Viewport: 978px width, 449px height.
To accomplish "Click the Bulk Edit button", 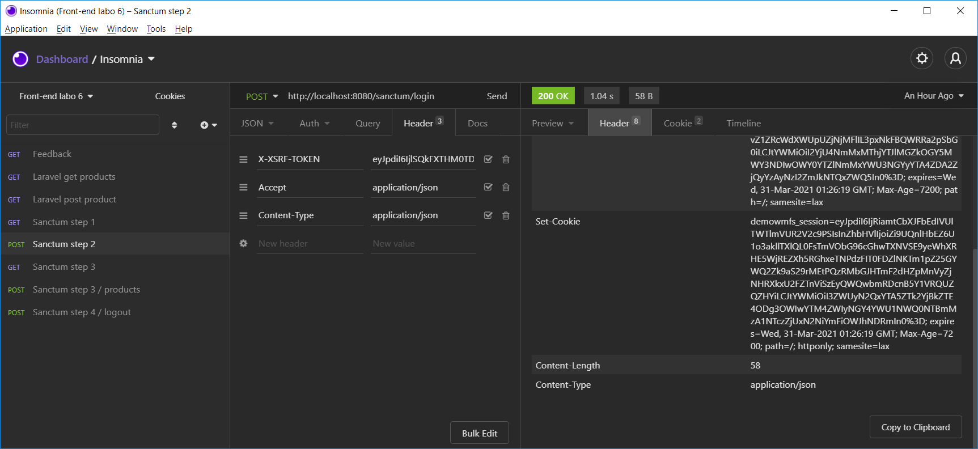I will (480, 433).
